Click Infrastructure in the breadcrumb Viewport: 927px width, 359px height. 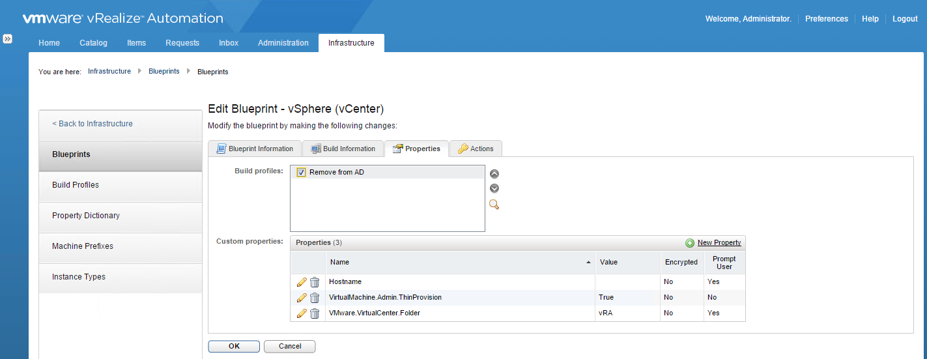tap(109, 72)
